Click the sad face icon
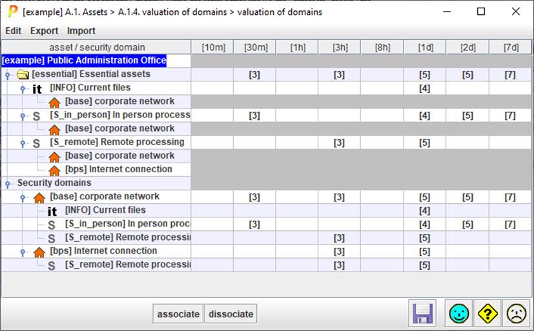534x331 pixels. coord(516,314)
